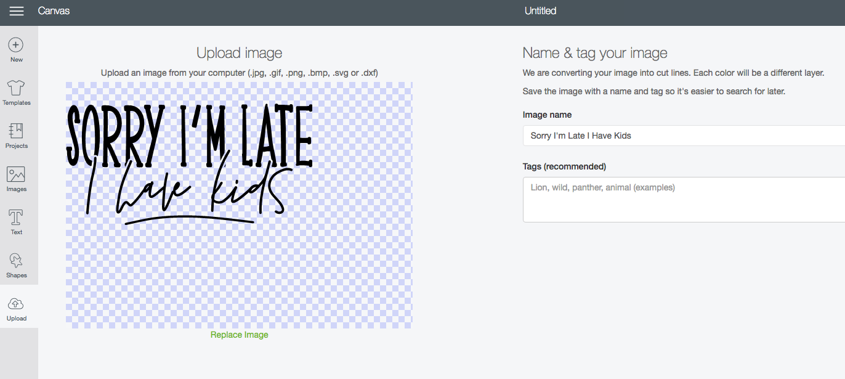
Task: Click the Image name input field
Action: coord(684,136)
